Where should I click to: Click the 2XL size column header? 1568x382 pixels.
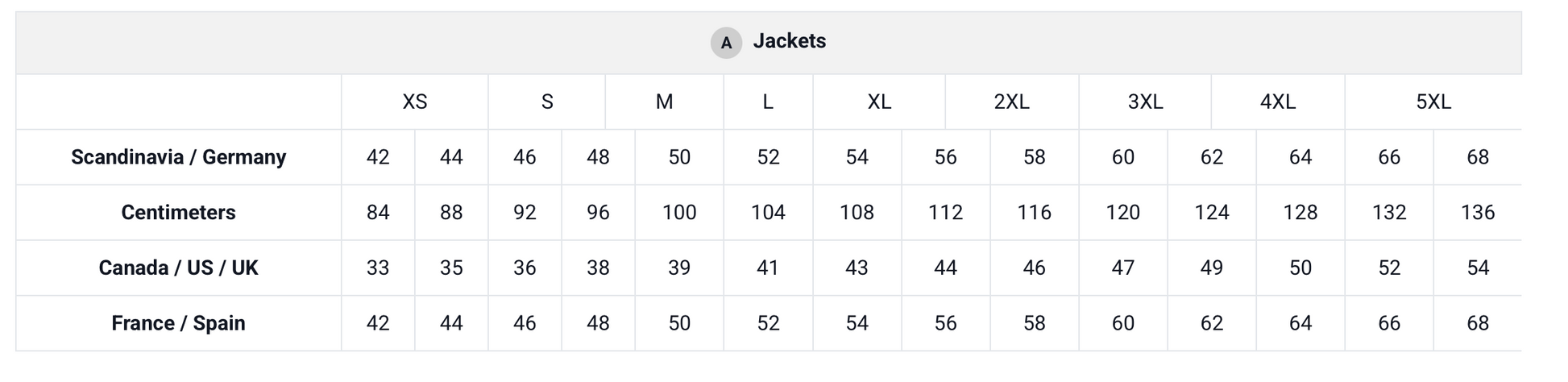click(1011, 102)
